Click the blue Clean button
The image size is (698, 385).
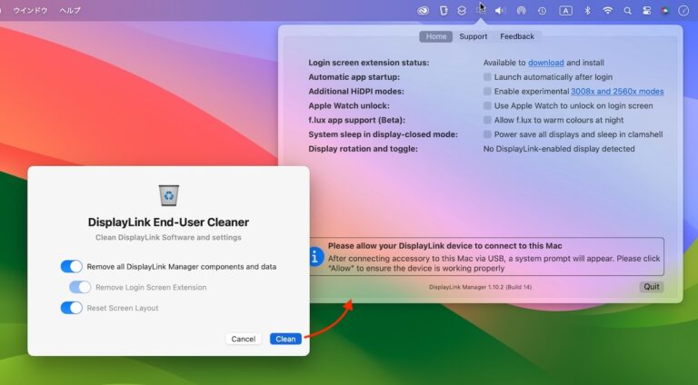pos(285,339)
